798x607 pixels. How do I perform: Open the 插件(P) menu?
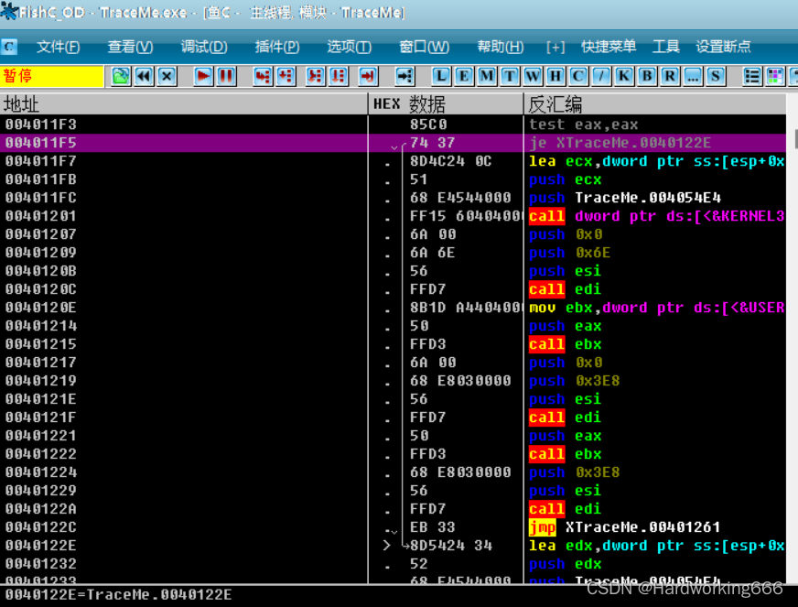[x=277, y=47]
